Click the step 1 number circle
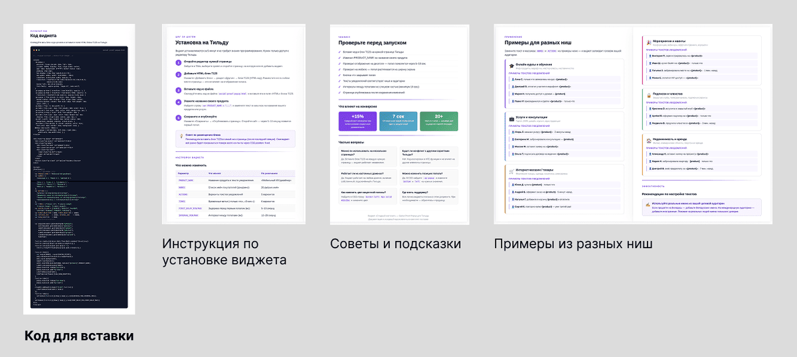 (178, 63)
